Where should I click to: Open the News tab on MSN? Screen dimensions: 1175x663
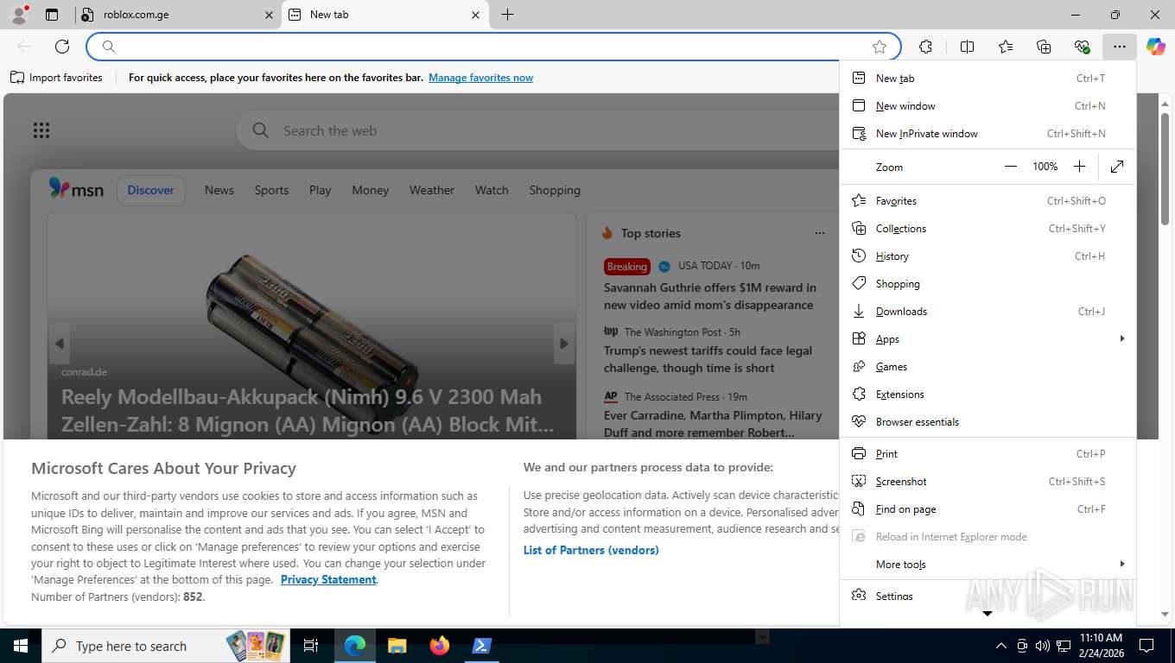219,190
